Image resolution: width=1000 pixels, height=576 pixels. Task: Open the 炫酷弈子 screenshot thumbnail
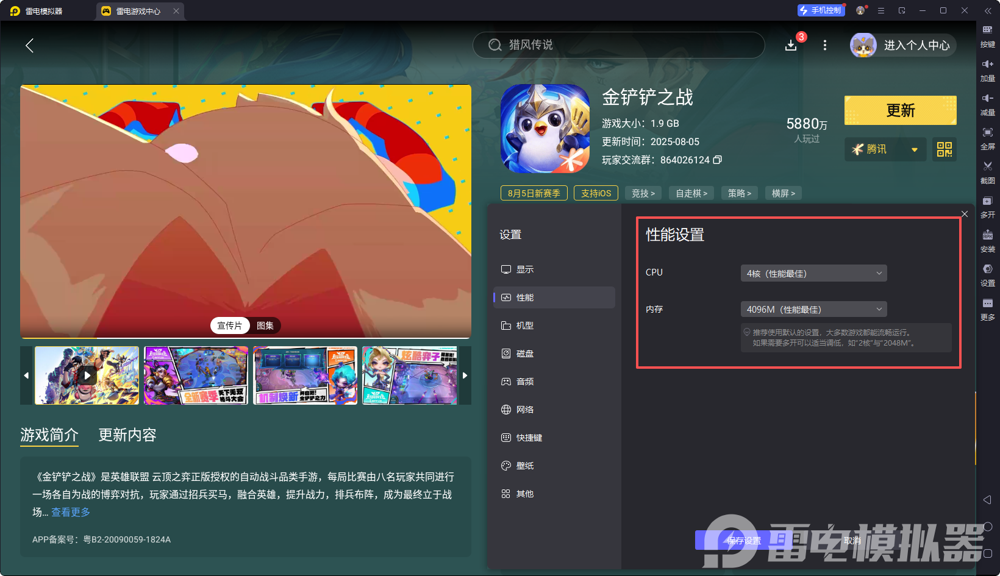410,375
